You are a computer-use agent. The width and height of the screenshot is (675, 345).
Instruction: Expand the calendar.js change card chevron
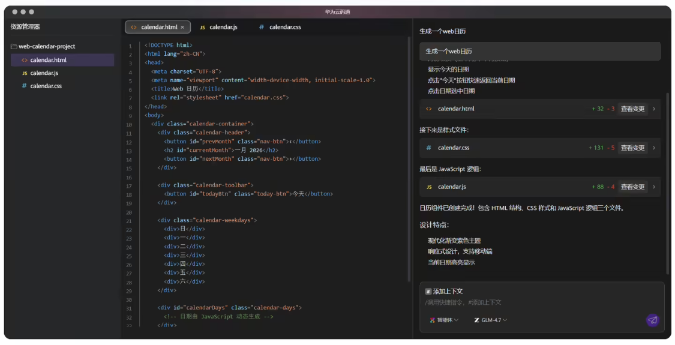coord(654,187)
